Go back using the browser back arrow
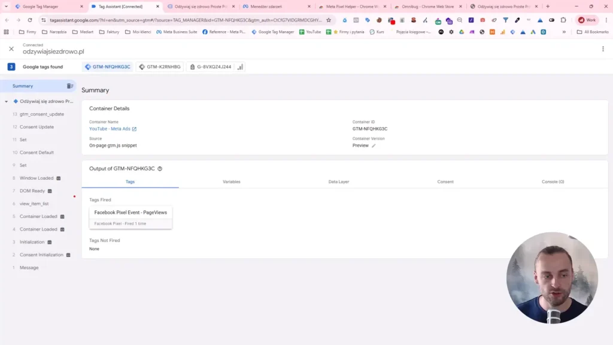This screenshot has width=613, height=345. click(7, 20)
